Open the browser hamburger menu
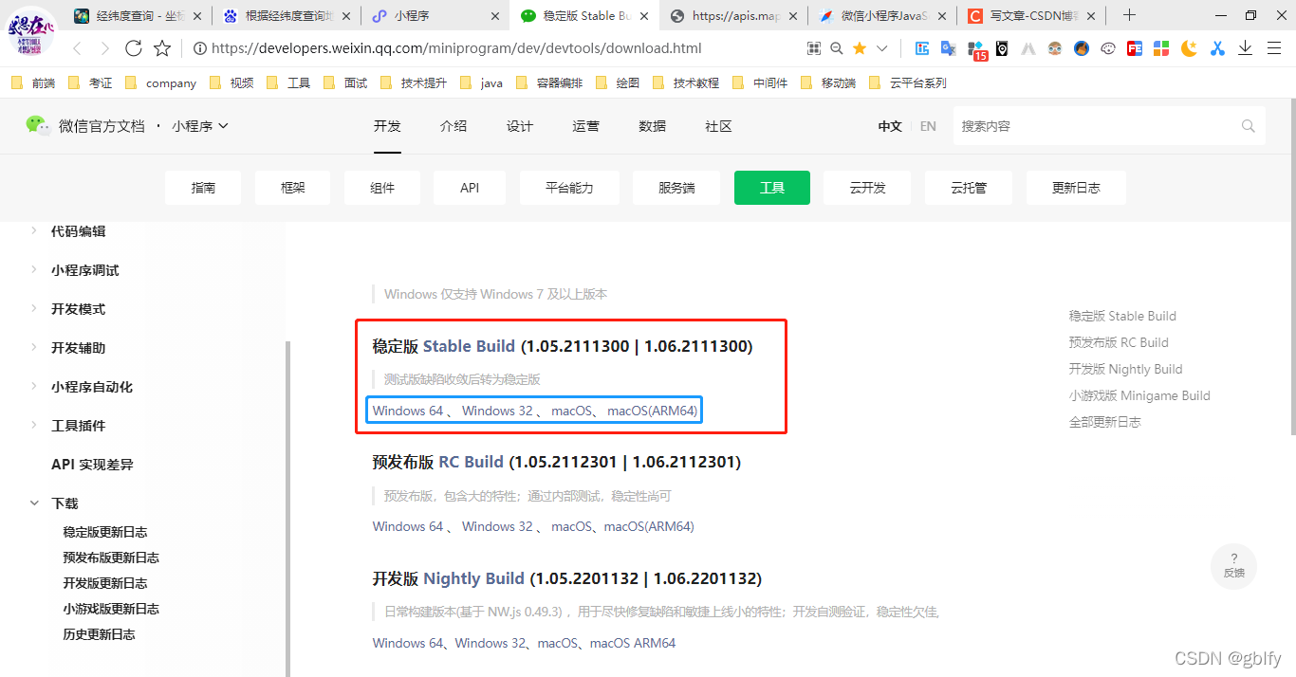 point(1274,48)
